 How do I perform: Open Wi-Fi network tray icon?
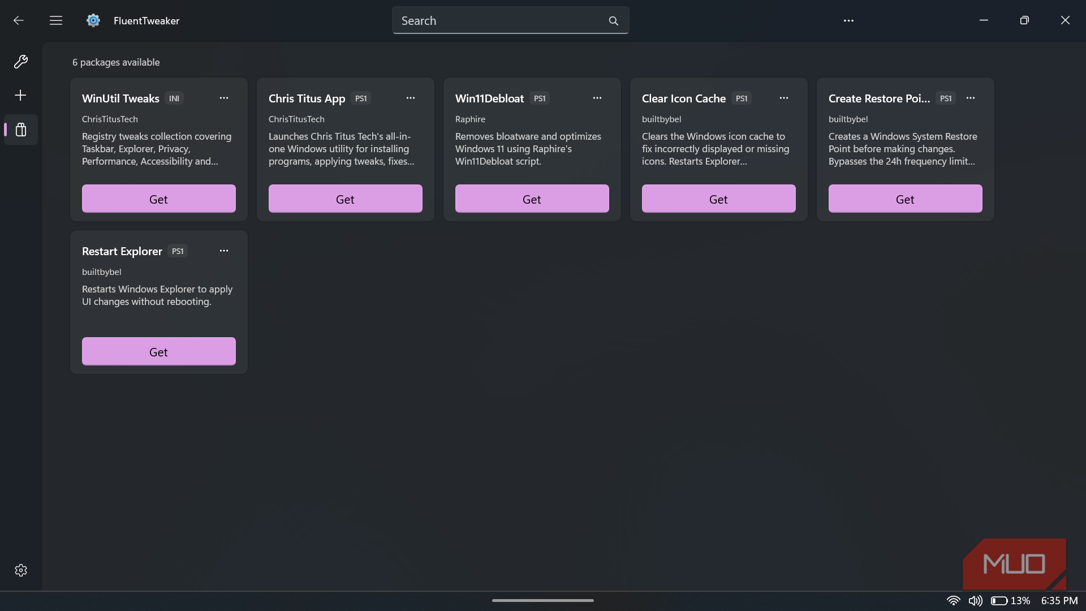[x=953, y=601]
